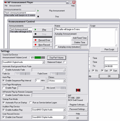Click the Mic Level slider
120x121 pixels.
[61, 88]
